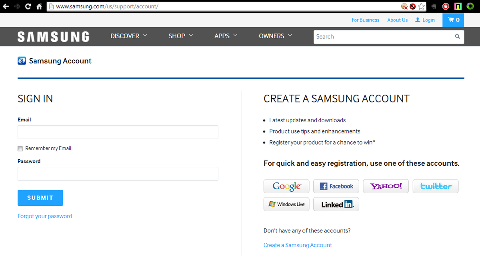This screenshot has height=262, width=480.
Task: Bookmark the page via the star icon
Action: pos(421,6)
